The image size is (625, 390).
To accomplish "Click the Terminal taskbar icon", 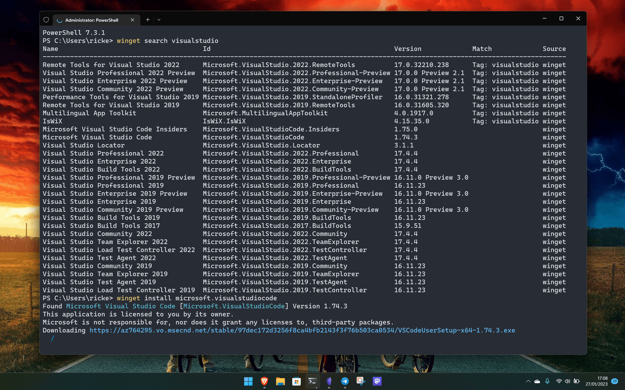I will 312,381.
